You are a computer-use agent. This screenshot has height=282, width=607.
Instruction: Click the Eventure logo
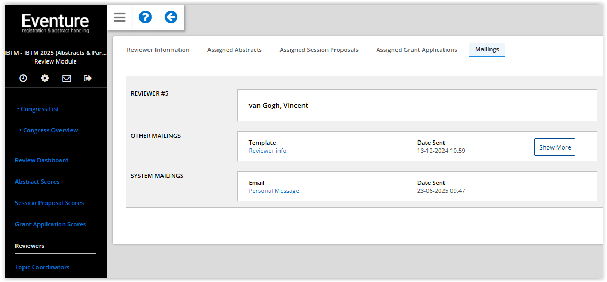click(x=56, y=23)
